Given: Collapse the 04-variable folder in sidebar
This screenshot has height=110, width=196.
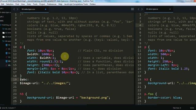Looking at the screenshot, I should [7, 41].
